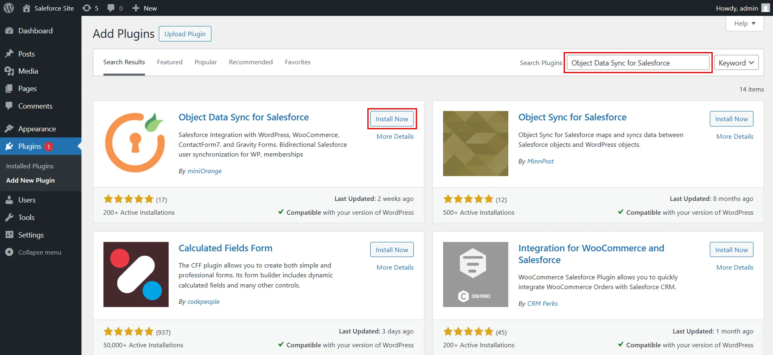Switch to the Search Results tab
This screenshot has height=355, width=773.
124,62
